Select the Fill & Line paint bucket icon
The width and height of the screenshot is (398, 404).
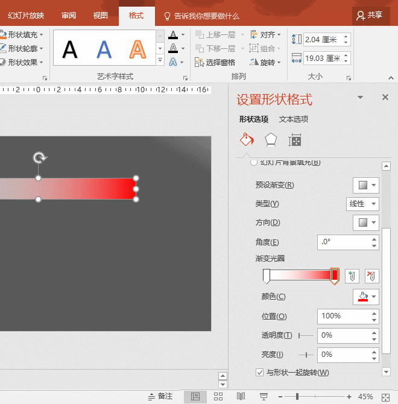[247, 140]
